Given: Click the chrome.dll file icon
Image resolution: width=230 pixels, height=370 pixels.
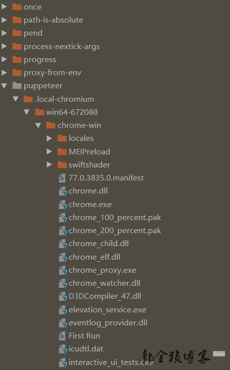Looking at the screenshot, I should (63, 191).
